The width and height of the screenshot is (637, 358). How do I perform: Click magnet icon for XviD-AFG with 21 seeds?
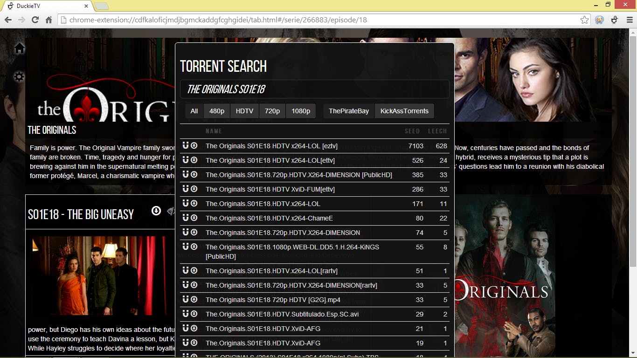(x=185, y=328)
